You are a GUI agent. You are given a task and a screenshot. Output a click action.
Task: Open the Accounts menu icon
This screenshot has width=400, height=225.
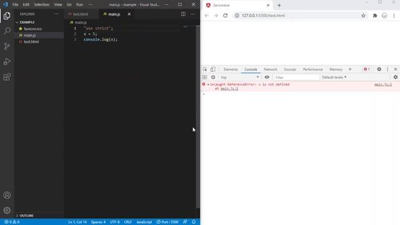tap(7, 195)
